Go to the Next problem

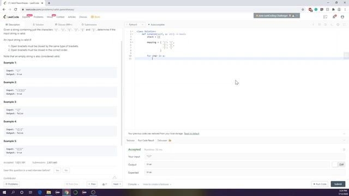[117, 184]
